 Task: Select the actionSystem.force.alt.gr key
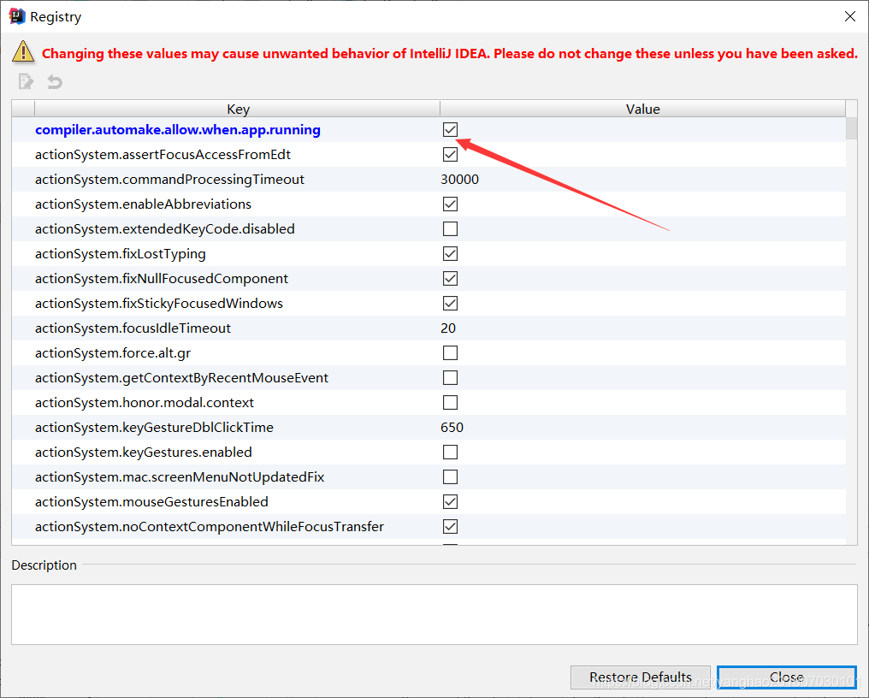pos(113,353)
